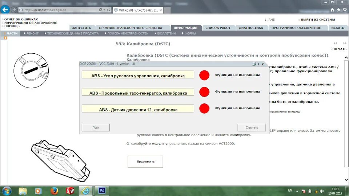Open address bar dropdown arrow
The height and width of the screenshot is (196, 349).
point(104,10)
